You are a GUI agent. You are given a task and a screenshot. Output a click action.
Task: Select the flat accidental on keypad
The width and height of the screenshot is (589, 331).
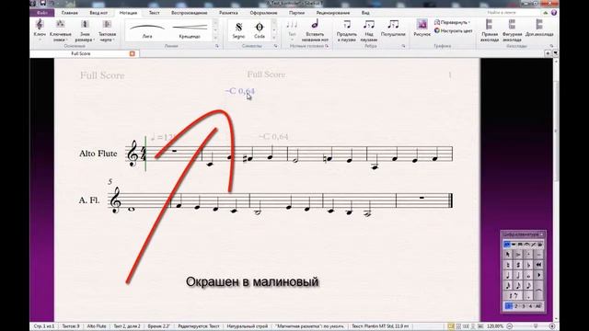[x=528, y=265]
